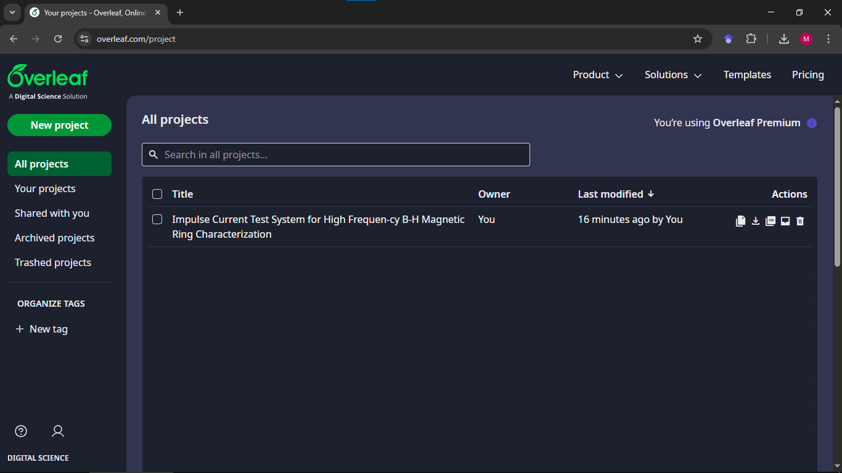The width and height of the screenshot is (842, 473).
Task: Click the Search in all projects field
Action: [336, 155]
